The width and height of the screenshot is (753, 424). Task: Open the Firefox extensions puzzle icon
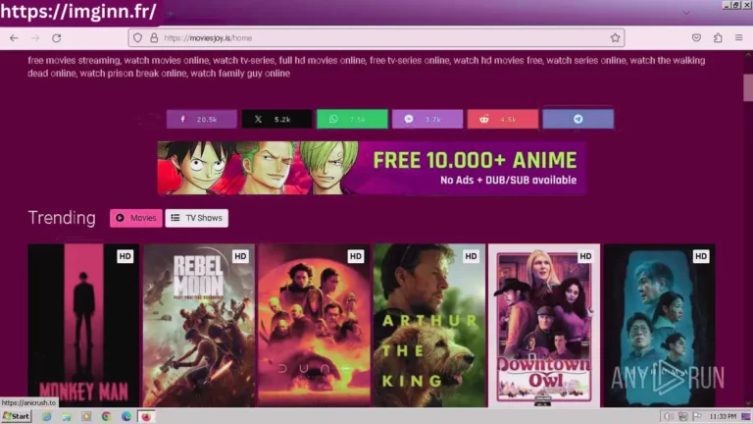(x=718, y=38)
